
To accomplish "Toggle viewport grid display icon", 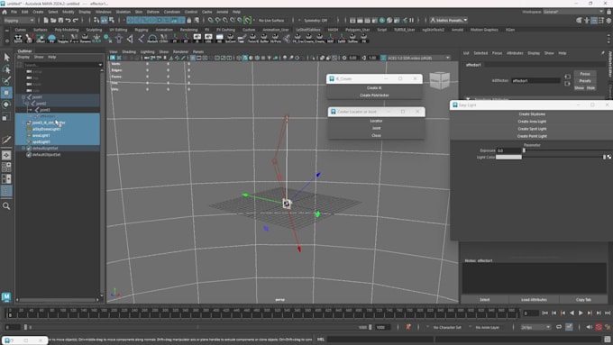I will click(193, 58).
